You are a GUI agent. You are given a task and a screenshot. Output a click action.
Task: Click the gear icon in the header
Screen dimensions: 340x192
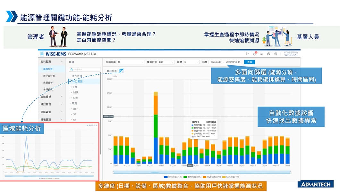coord(276,54)
